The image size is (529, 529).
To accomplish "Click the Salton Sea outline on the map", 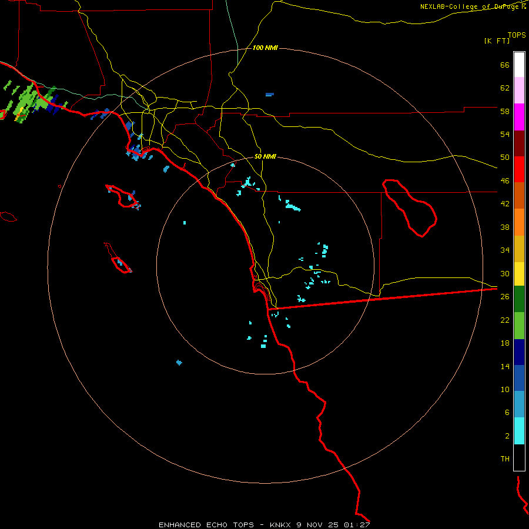I will [x=409, y=208].
